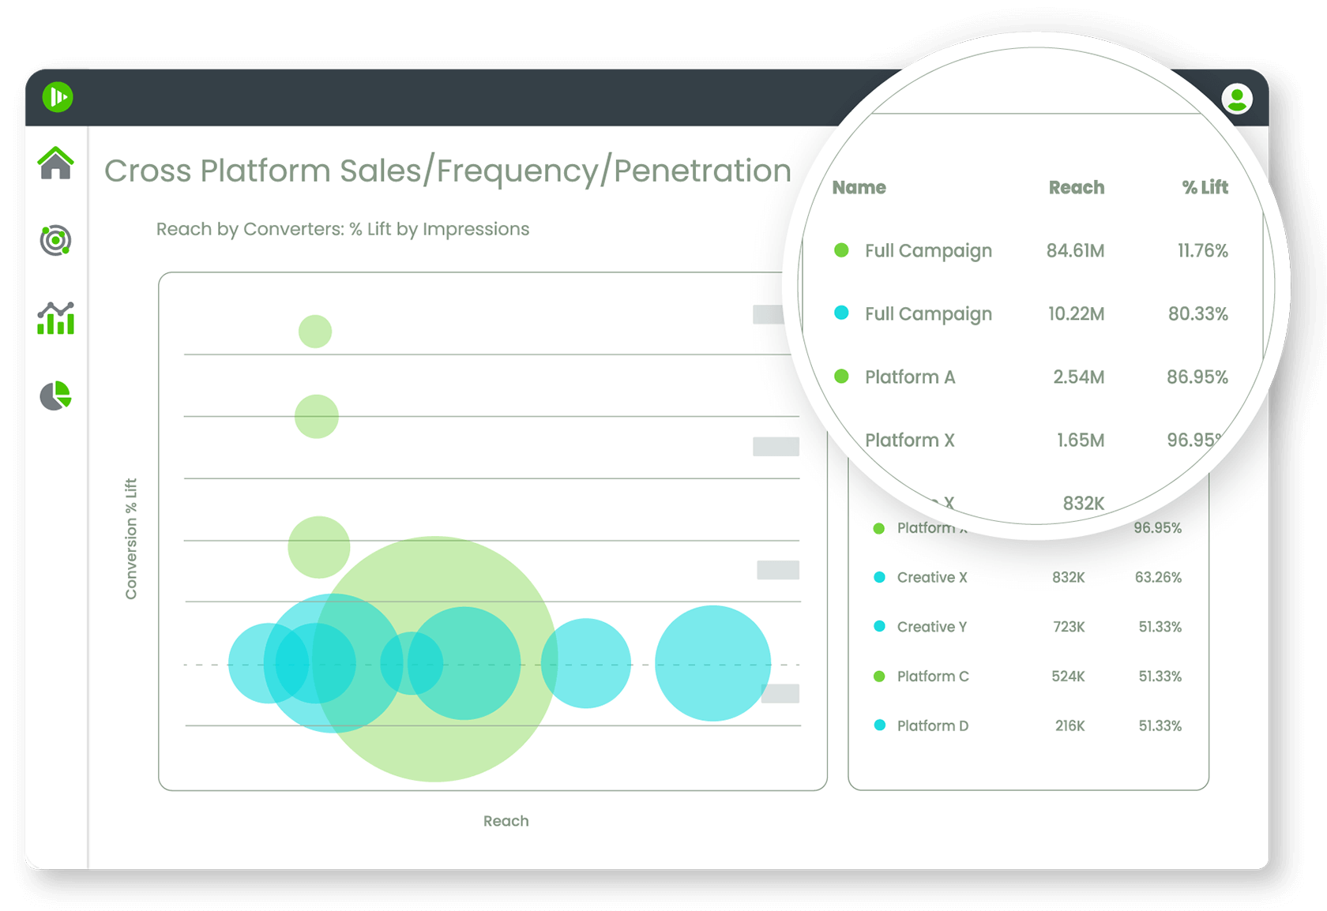This screenshot has height=911, width=1327.
Task: Select the Creative X row
Action: (x=1028, y=577)
